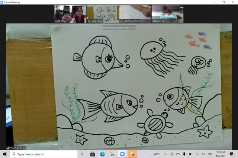The width and height of the screenshot is (238, 158).
Task: Open the OneDrive cloud tray icon
Action: click(x=178, y=154)
